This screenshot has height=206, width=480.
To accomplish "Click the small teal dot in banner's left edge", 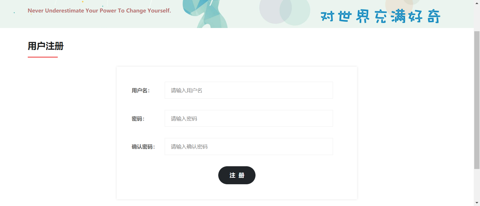I will 14,12.
